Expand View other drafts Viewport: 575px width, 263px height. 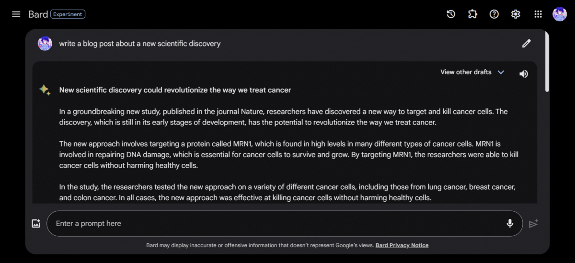click(x=466, y=72)
